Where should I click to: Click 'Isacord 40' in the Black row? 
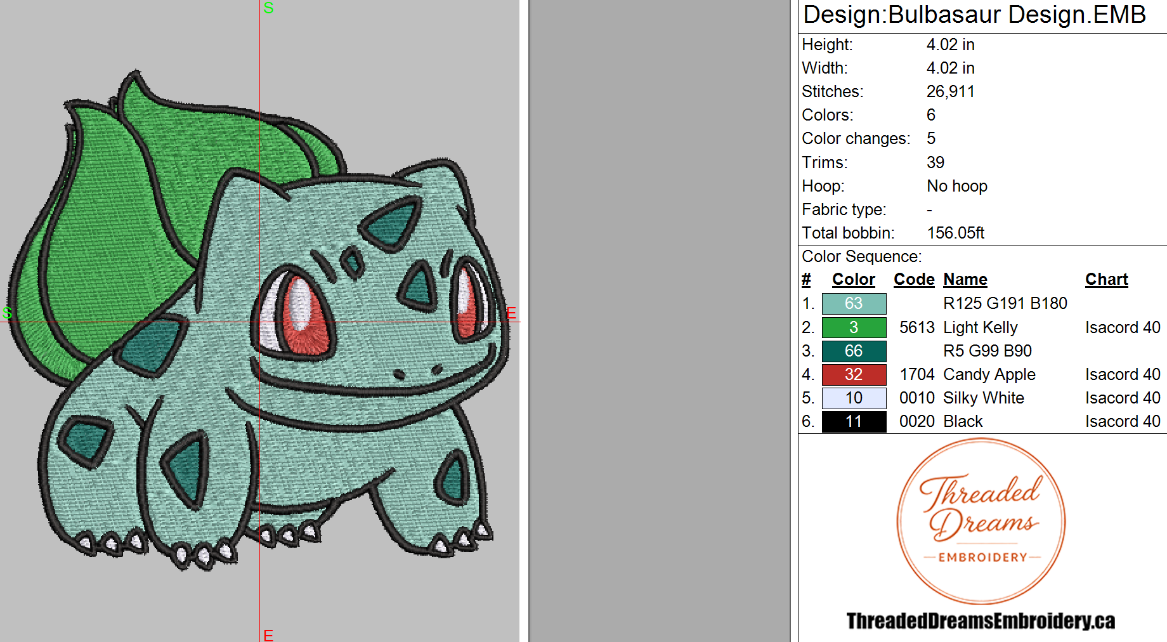1123,421
